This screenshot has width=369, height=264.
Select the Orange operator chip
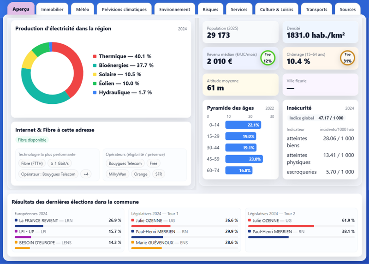(141, 174)
